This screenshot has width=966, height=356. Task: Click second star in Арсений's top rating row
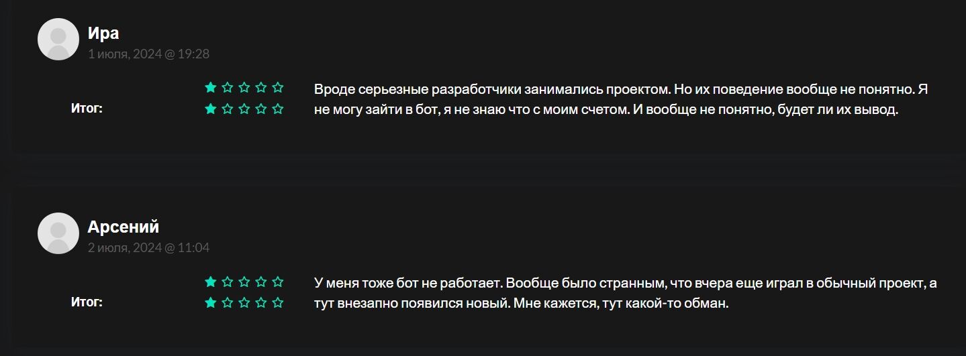[x=228, y=282]
